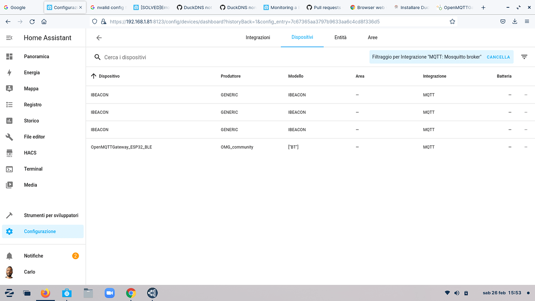Clear the MQTT filter with CANCELLA
The image size is (535, 301).
coord(498,57)
